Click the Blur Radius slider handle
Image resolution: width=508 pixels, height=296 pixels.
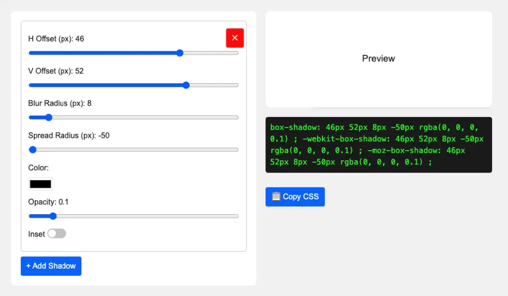click(49, 118)
